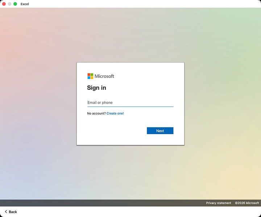Click the blue Next button
261x217 pixels.
coord(160,131)
